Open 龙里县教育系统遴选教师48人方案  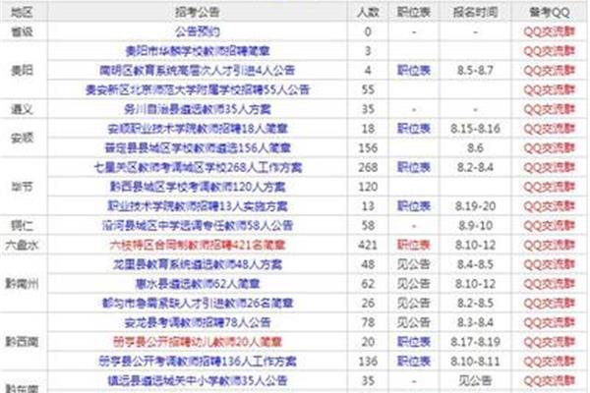click(x=198, y=264)
